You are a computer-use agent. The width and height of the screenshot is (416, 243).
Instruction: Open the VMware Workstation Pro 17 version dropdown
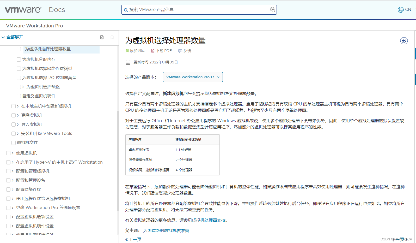[193, 77]
